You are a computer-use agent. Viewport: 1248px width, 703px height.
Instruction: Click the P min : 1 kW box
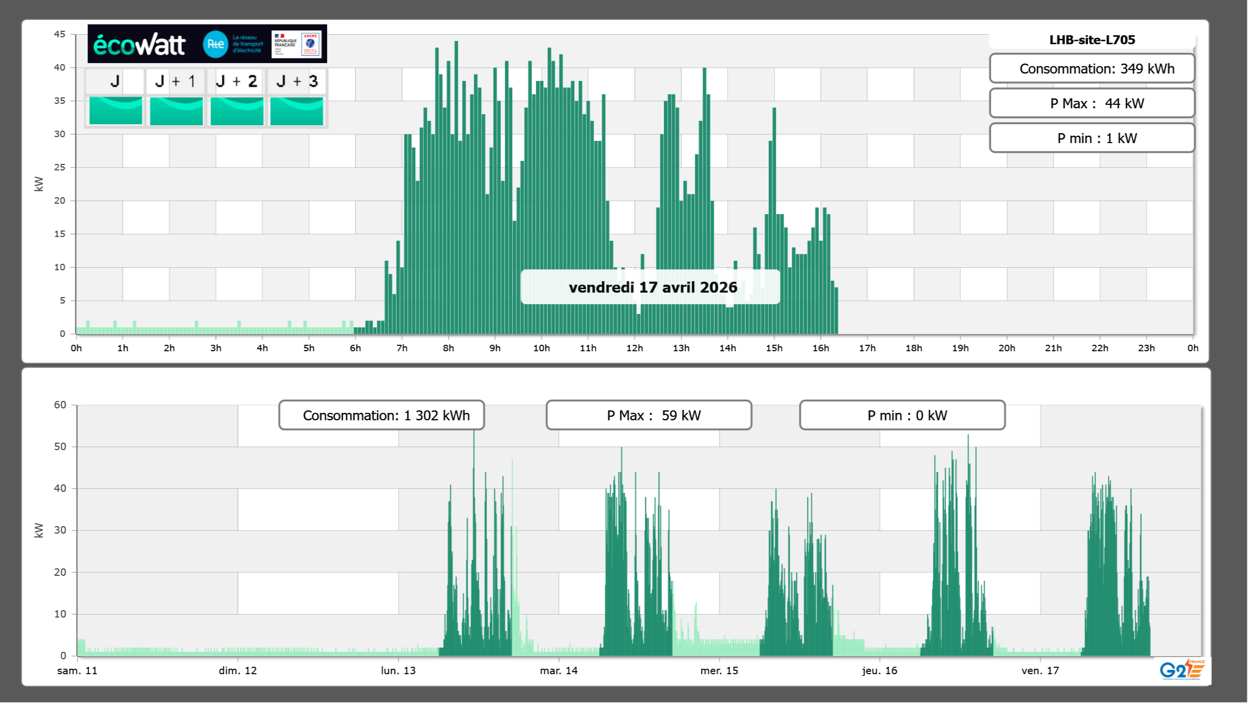(1091, 138)
